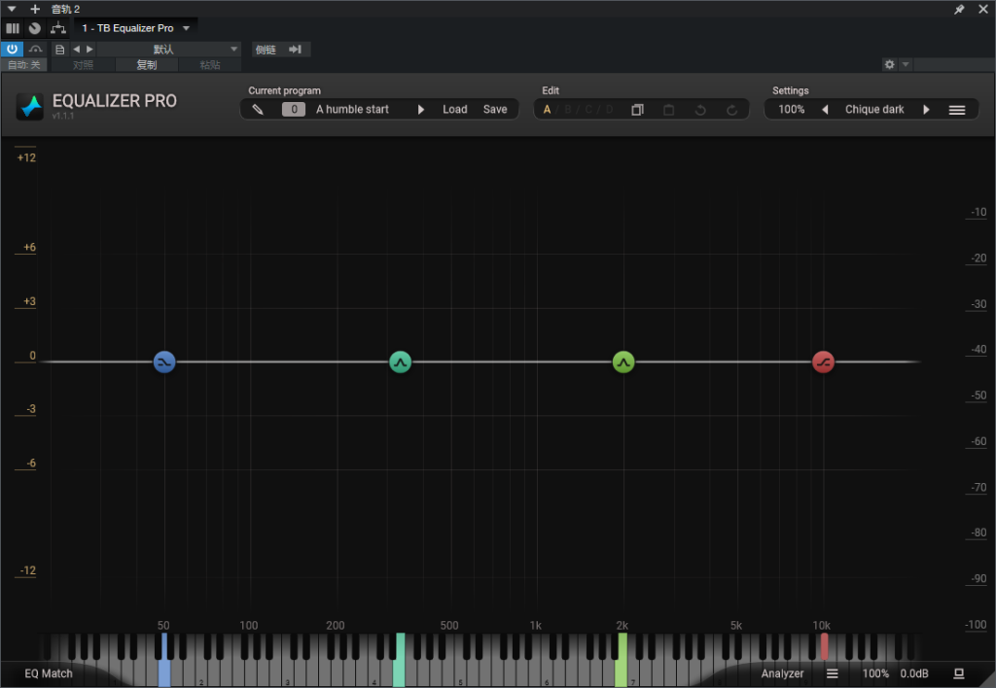Switch to the next theme arrow
Image resolution: width=996 pixels, height=688 pixels.
click(x=926, y=109)
